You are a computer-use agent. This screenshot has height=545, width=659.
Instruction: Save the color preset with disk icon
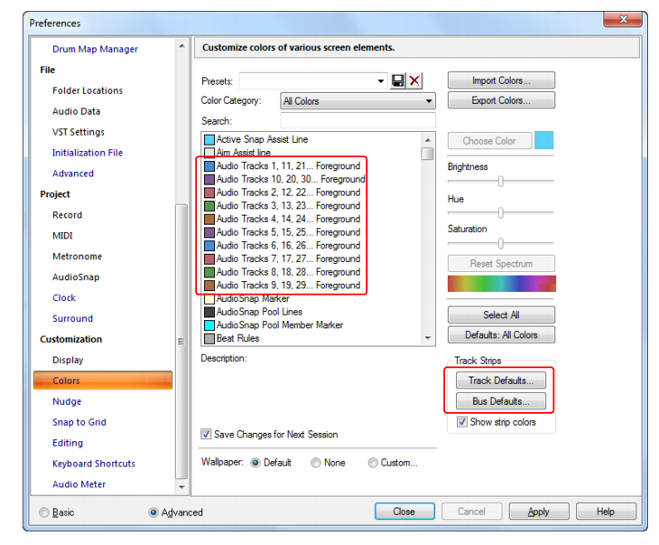(x=397, y=80)
